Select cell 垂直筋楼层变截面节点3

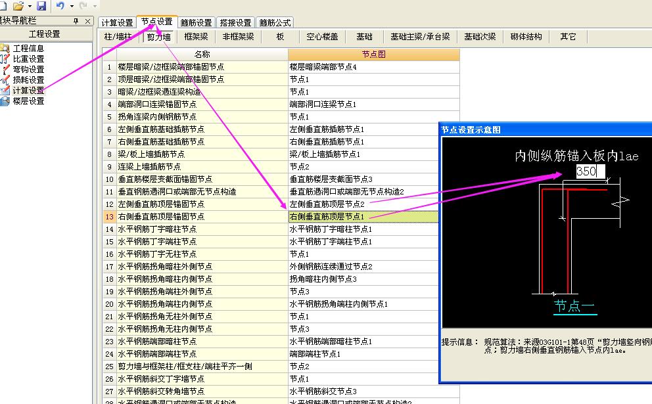point(363,179)
